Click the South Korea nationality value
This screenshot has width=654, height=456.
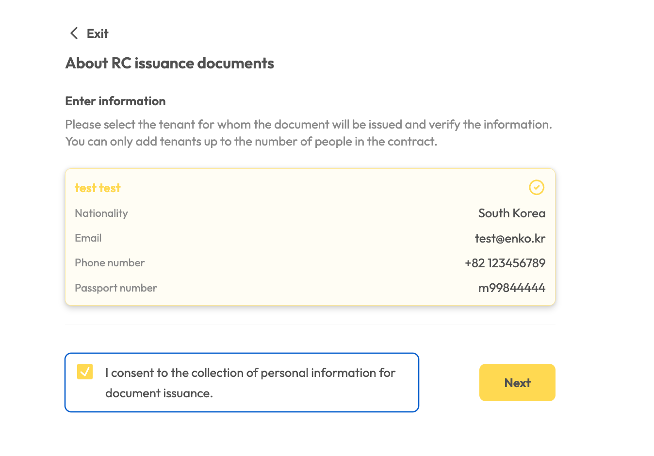511,213
